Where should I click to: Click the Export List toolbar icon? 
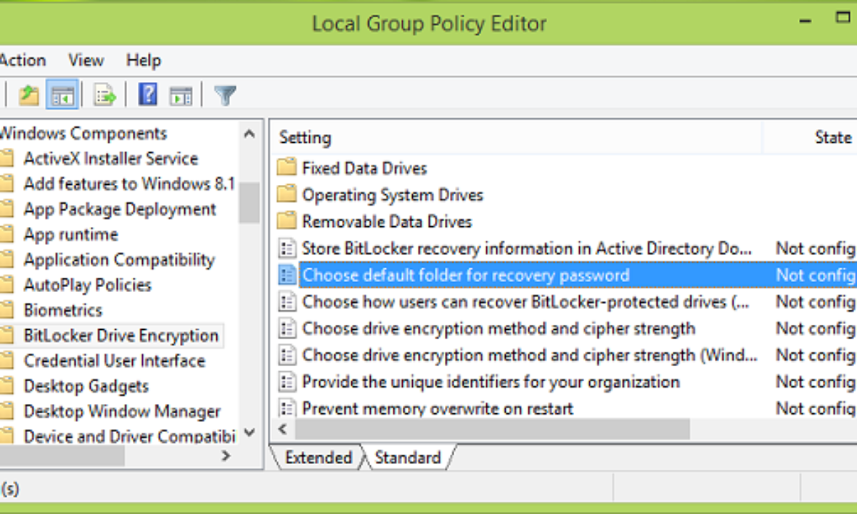pyautogui.click(x=105, y=95)
